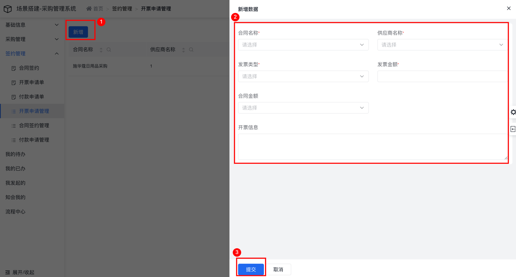Click into the 发票金额 input field
Image resolution: width=516 pixels, height=277 pixels.
click(x=442, y=76)
